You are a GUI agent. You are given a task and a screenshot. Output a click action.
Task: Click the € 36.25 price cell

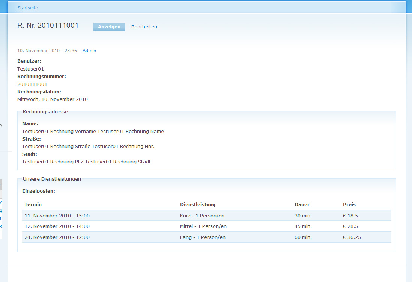coord(352,237)
